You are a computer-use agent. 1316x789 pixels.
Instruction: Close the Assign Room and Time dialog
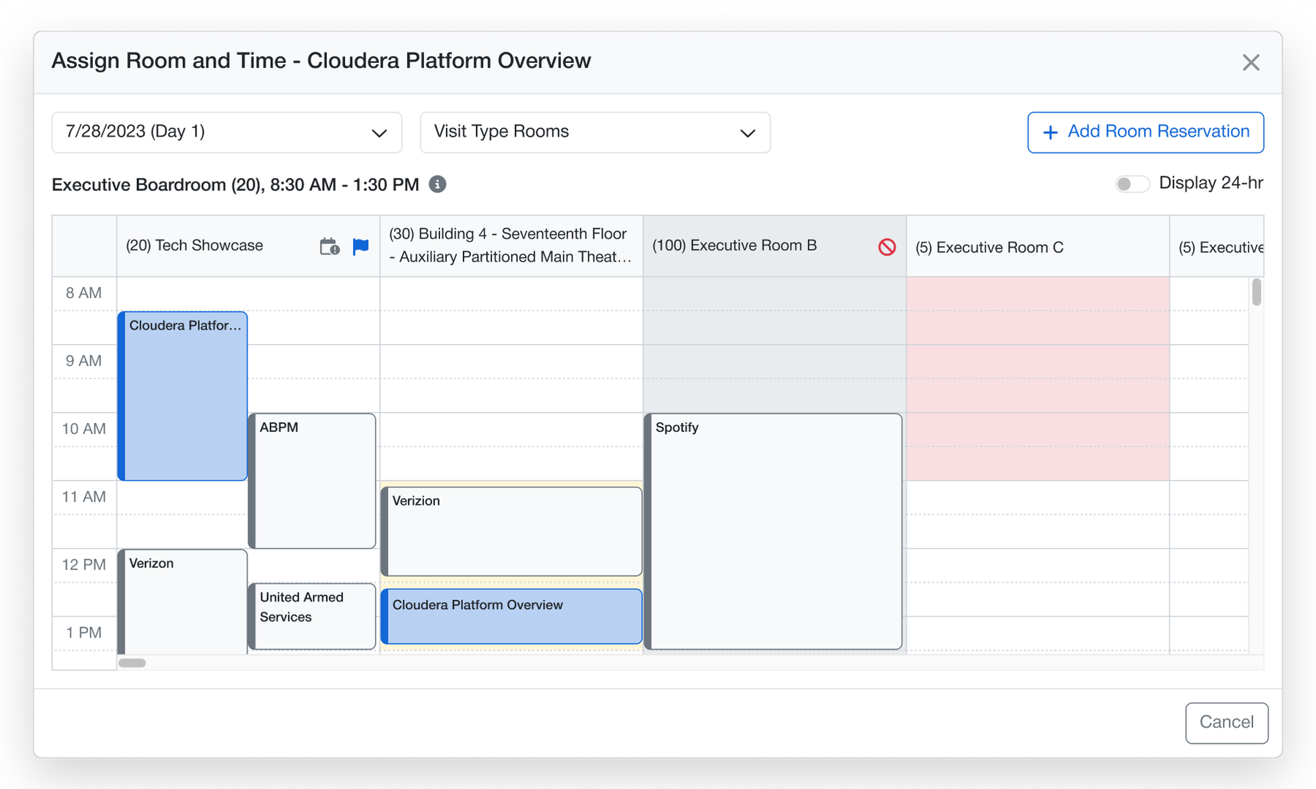click(x=1251, y=62)
